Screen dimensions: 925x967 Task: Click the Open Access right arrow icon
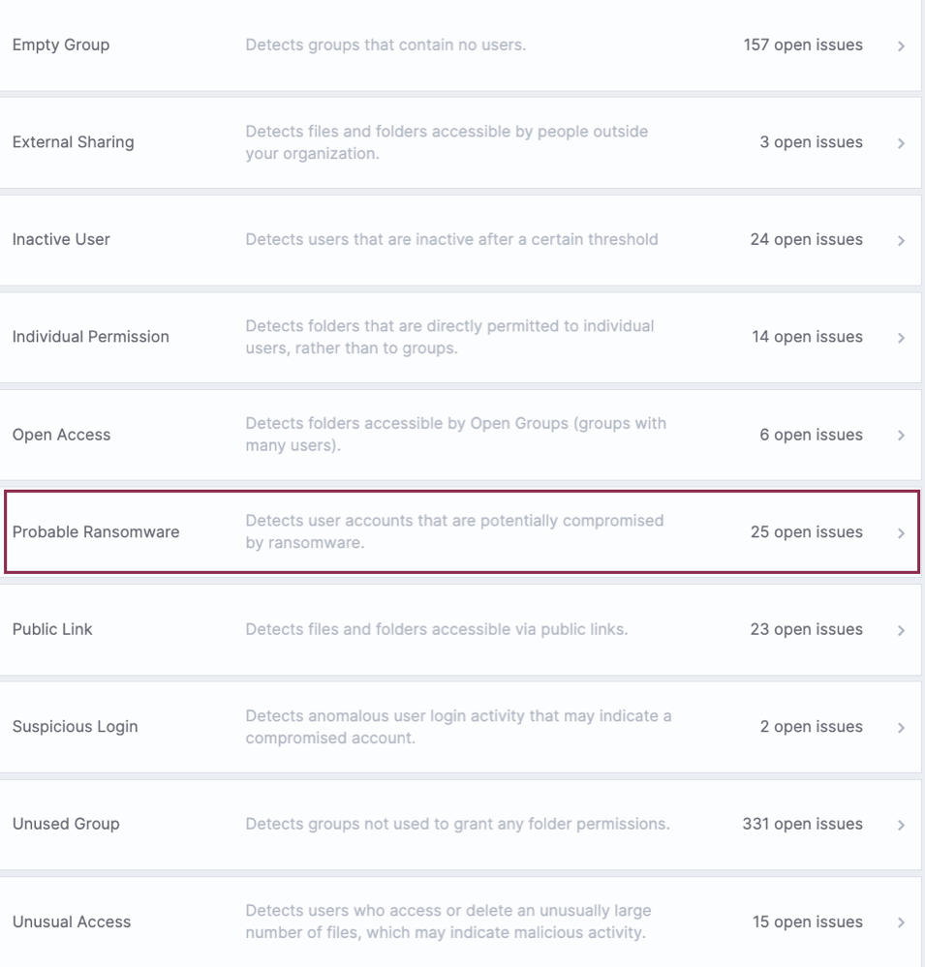tap(901, 435)
